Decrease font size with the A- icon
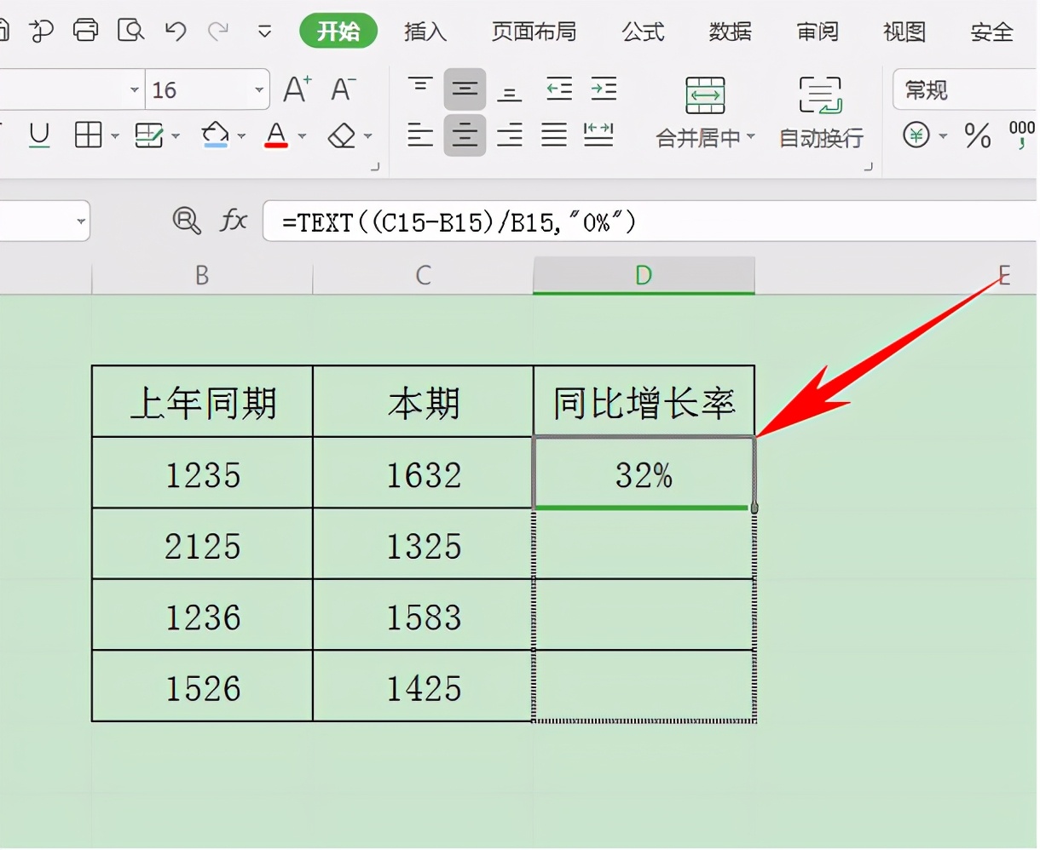 point(341,89)
